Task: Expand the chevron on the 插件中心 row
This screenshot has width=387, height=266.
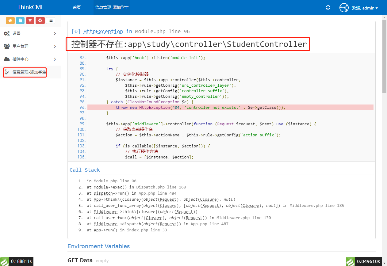Action: 55,59
